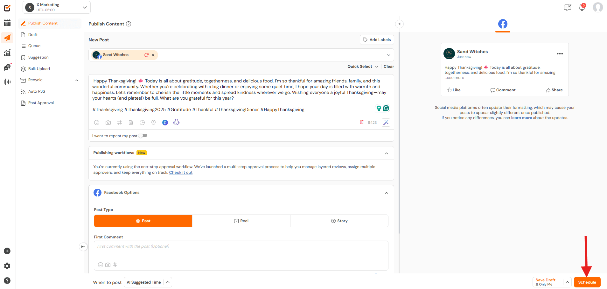Viewport: 607px width, 289px height.
Task: Click the orange Schedule button
Action: [587, 282]
